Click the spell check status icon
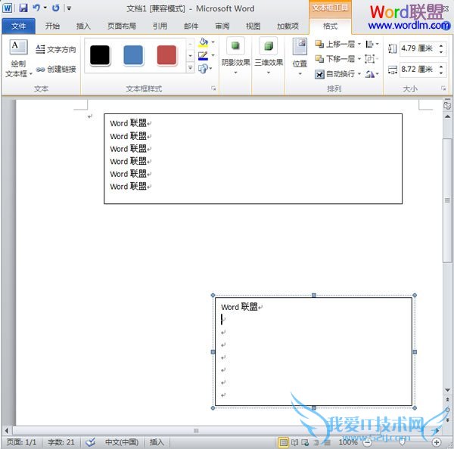This screenshot has width=454, height=449. click(90, 442)
